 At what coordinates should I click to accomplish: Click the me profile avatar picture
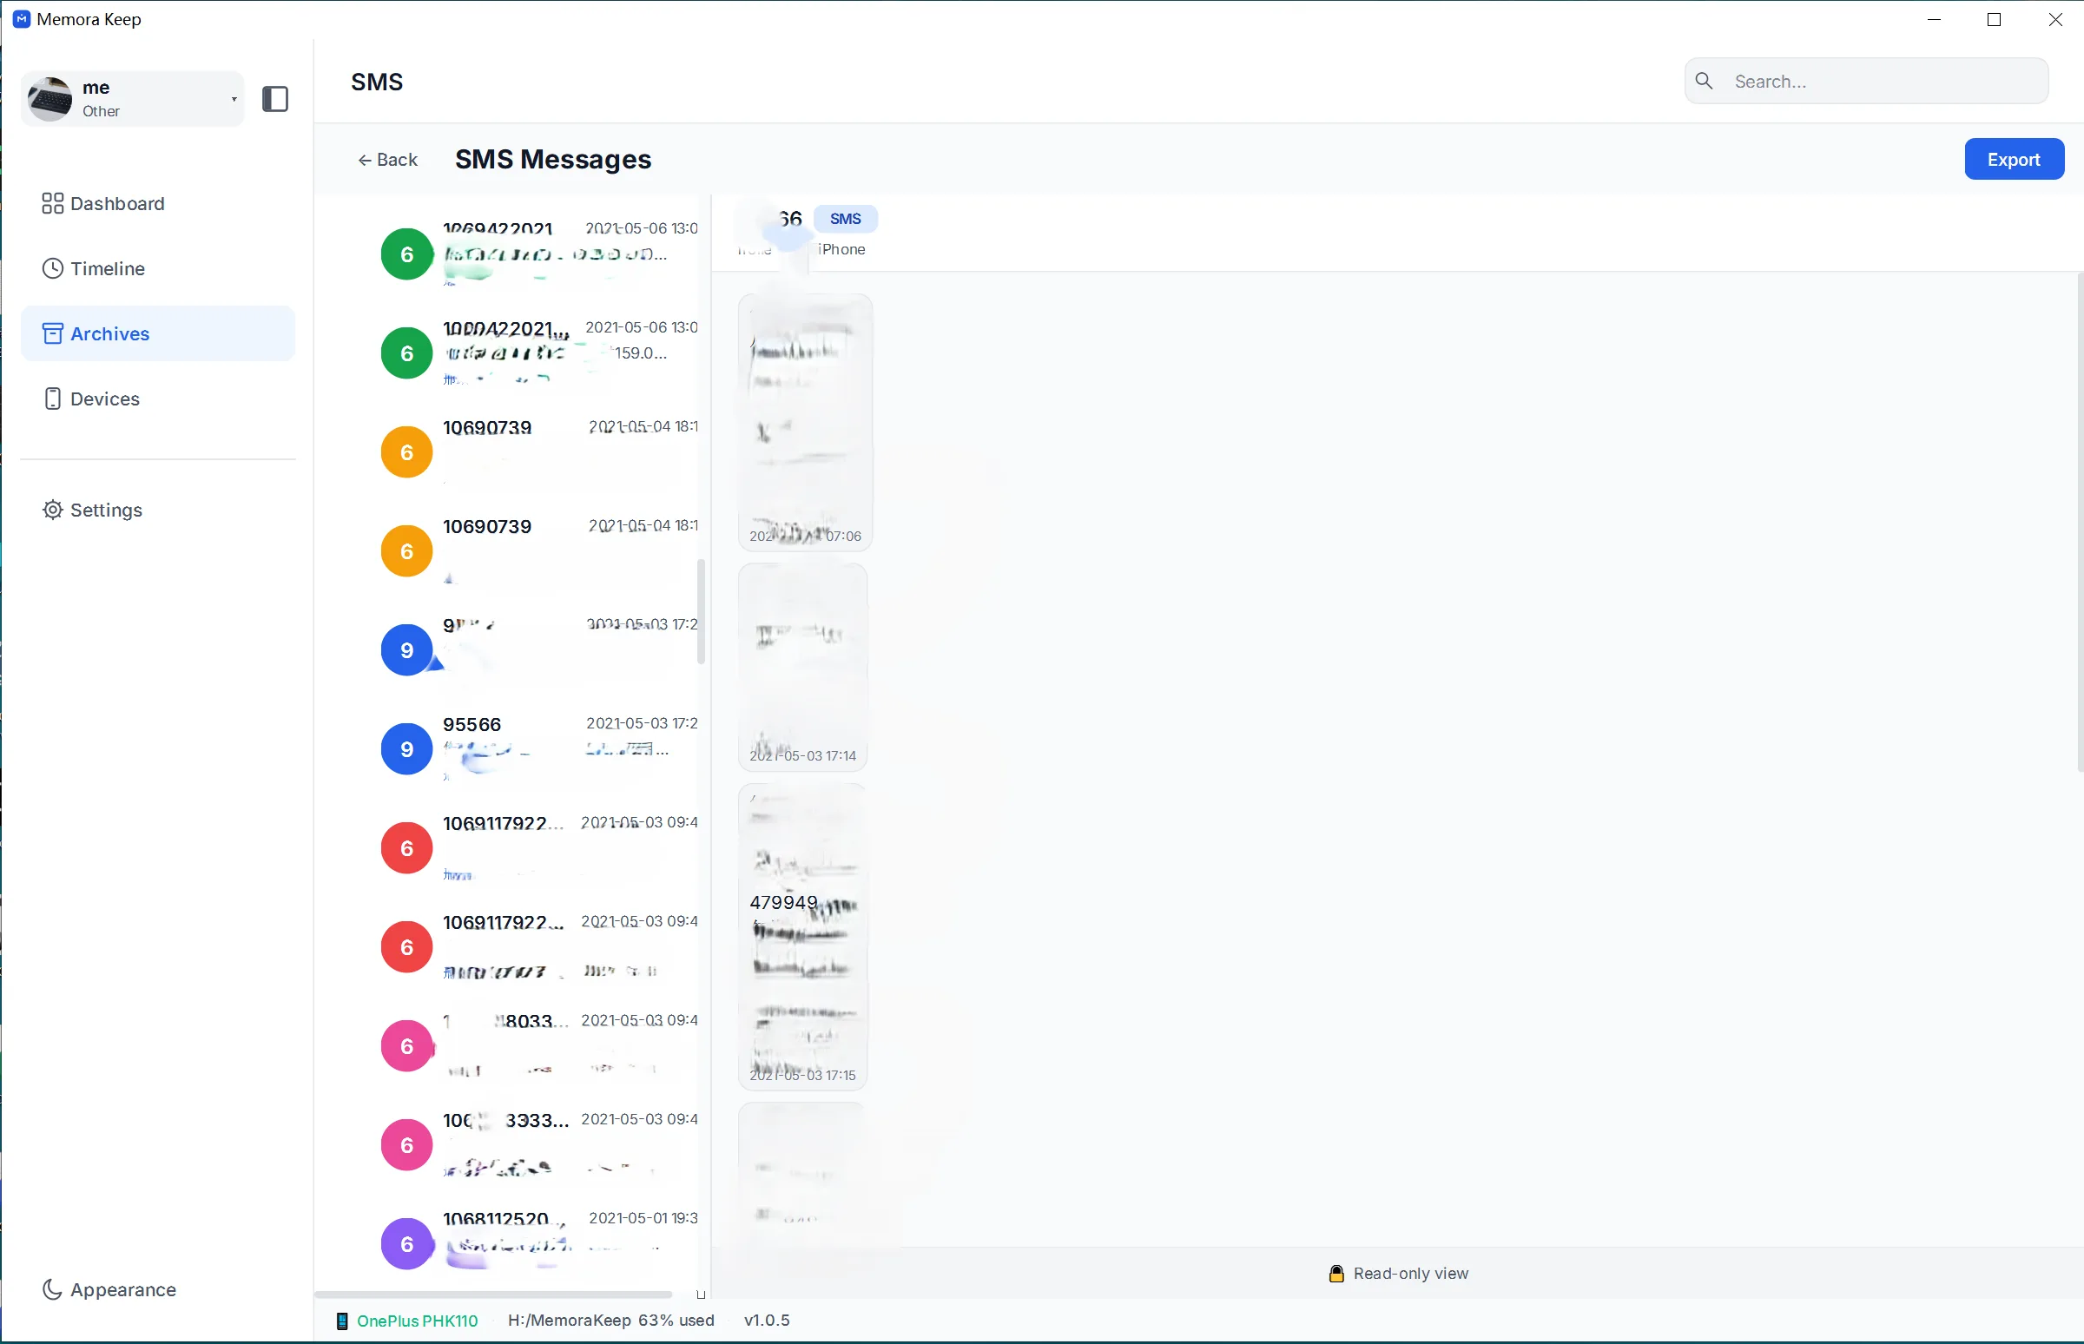coord(49,99)
